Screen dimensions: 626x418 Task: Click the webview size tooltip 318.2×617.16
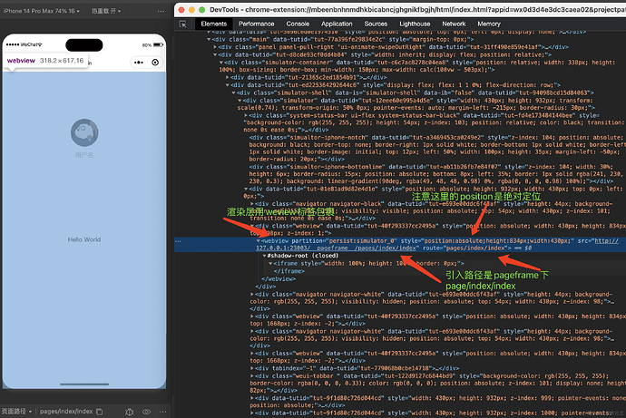point(45,61)
